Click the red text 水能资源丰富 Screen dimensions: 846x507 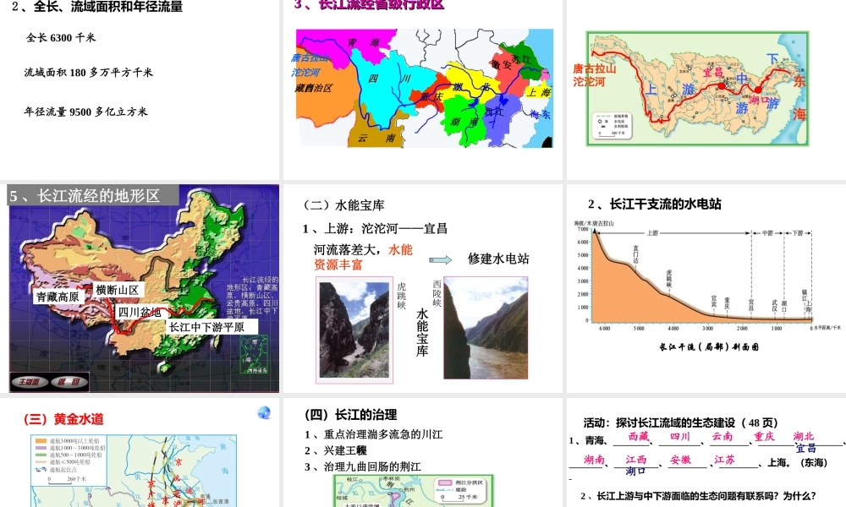[363, 257]
